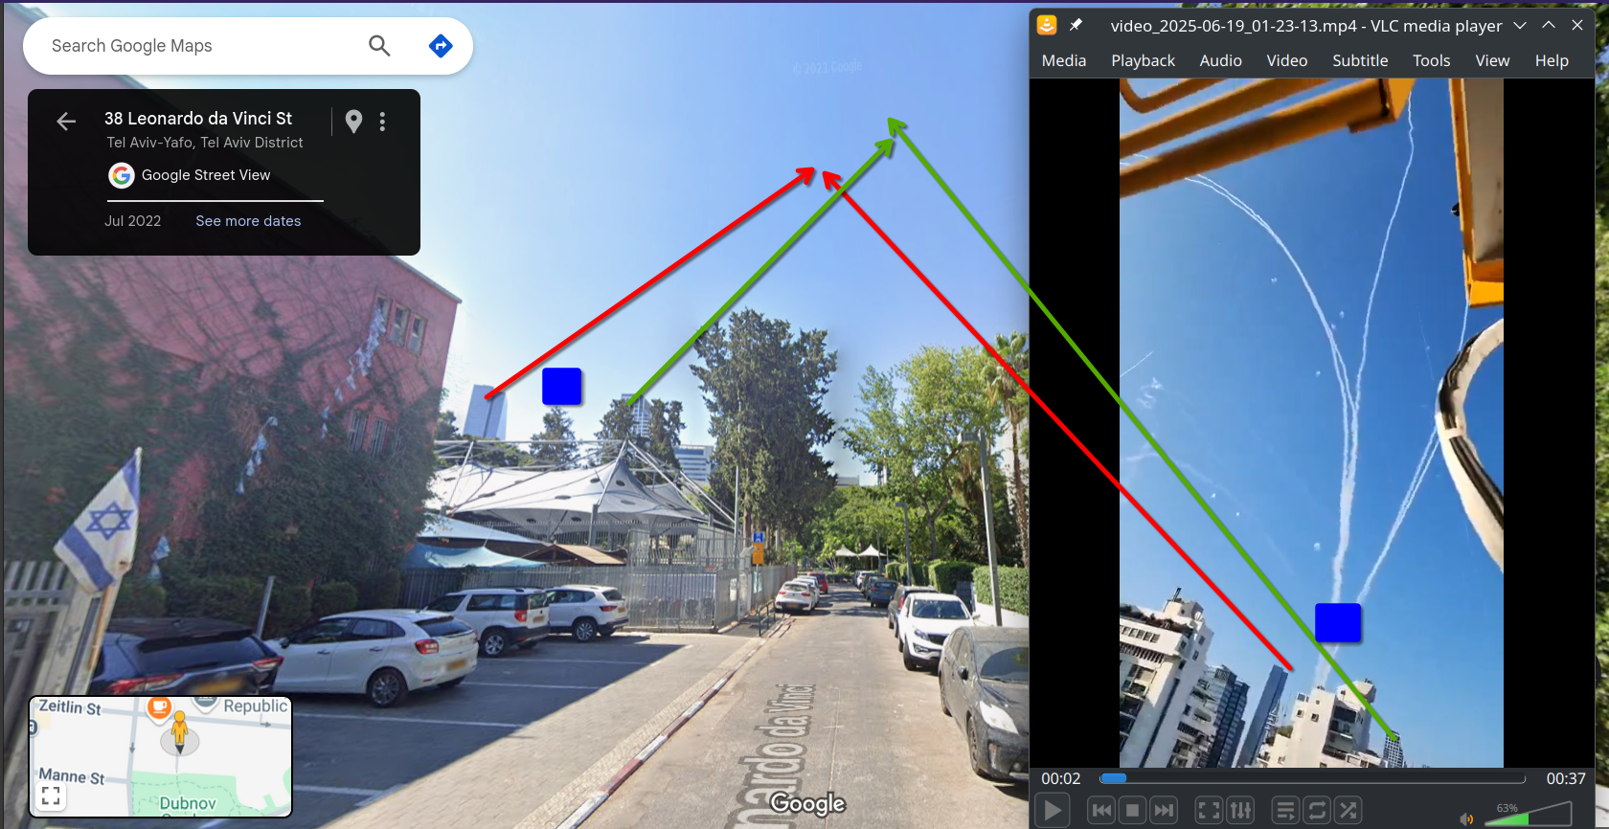Open the Tools menu in VLC
1609x829 pixels.
1431,60
